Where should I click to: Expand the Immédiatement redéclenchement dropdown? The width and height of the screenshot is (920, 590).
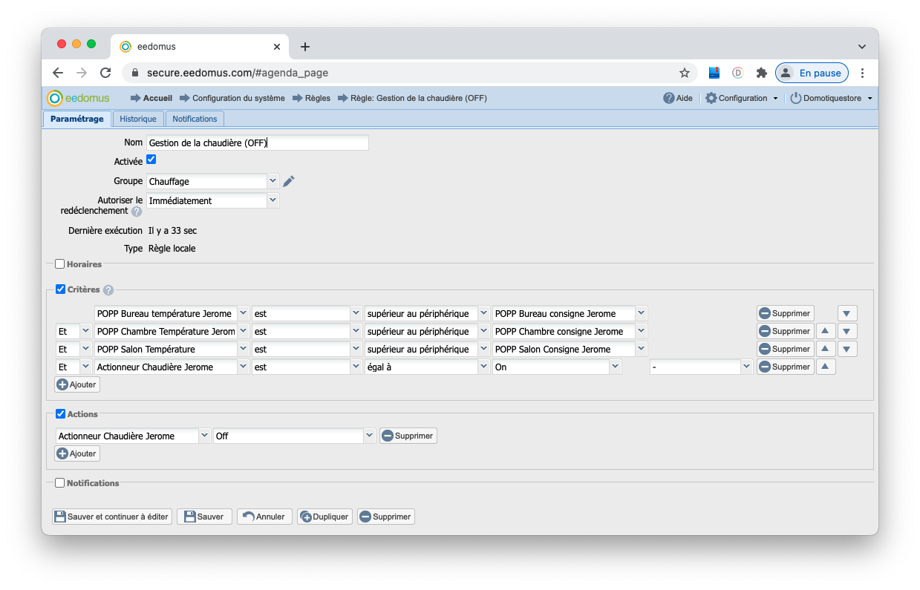click(x=273, y=200)
